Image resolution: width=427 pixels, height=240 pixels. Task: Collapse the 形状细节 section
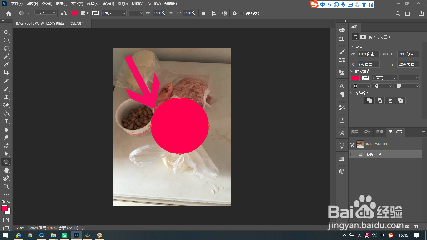tap(352, 71)
